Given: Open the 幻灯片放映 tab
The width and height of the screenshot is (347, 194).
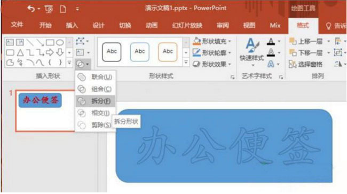Looking at the screenshot, I should tap(187, 25).
